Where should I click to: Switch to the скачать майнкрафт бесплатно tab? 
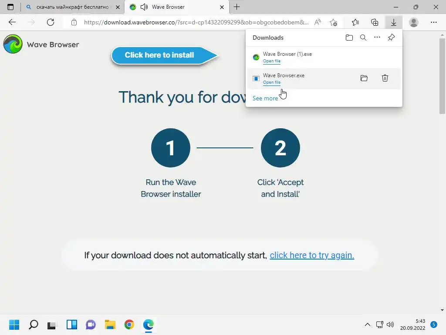[73, 7]
